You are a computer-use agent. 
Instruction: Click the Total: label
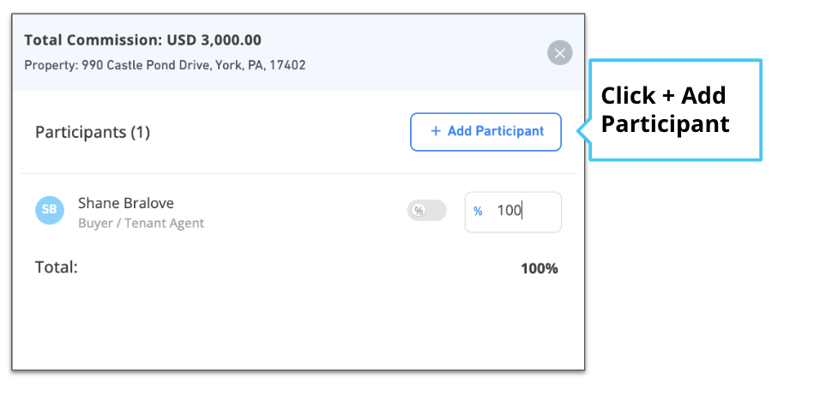click(x=57, y=267)
